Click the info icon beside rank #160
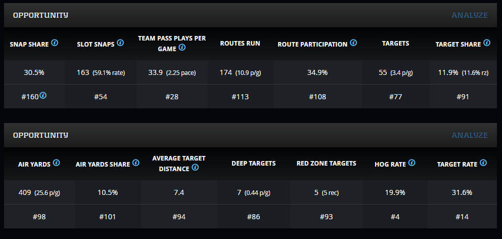 point(43,95)
